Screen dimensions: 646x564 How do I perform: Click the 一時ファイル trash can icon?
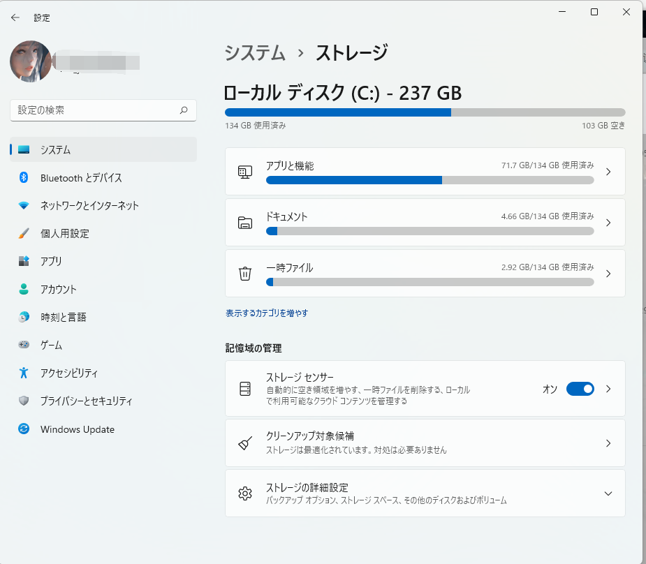click(244, 274)
